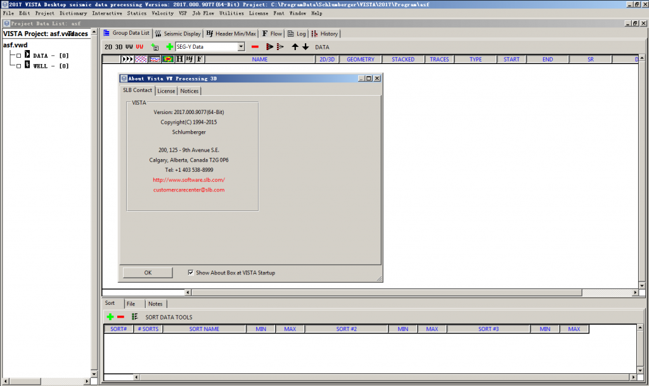
Task: Select asf.vwd project root in tree
Action: (x=15, y=44)
